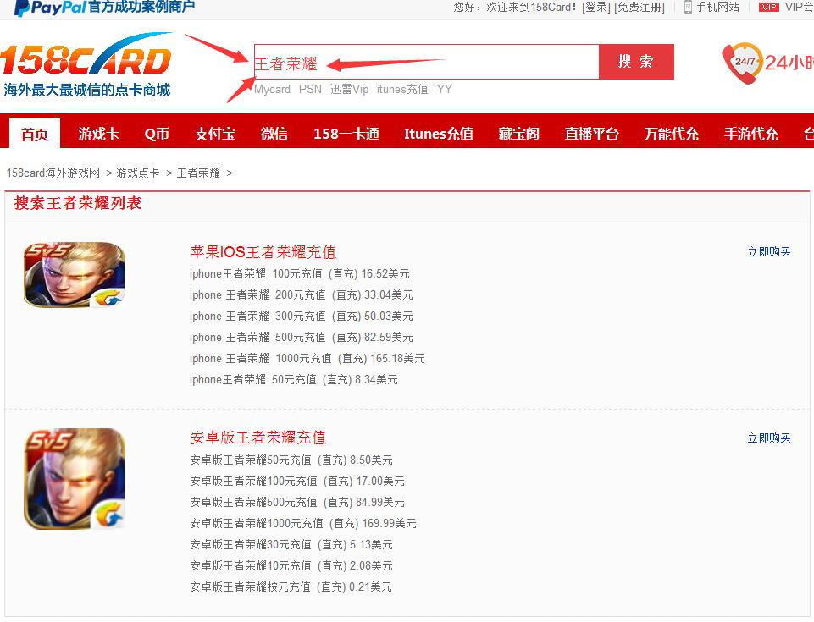The height and width of the screenshot is (622, 814).
Task: Select 安卓版王者荣耀按元充值 0.21美元
Action: tap(291, 587)
